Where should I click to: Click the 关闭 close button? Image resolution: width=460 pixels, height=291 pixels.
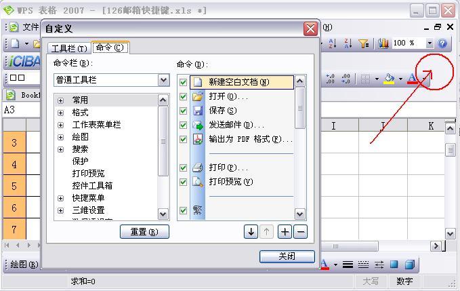pyautogui.click(x=287, y=256)
